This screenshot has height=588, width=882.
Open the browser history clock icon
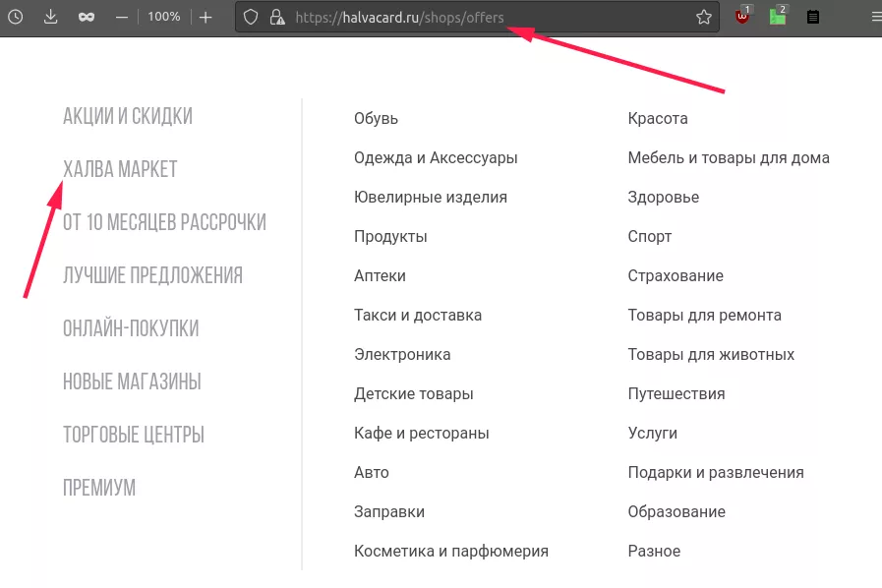click(17, 17)
